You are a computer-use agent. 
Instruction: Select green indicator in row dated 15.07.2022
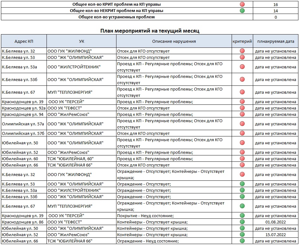[x=242, y=235]
